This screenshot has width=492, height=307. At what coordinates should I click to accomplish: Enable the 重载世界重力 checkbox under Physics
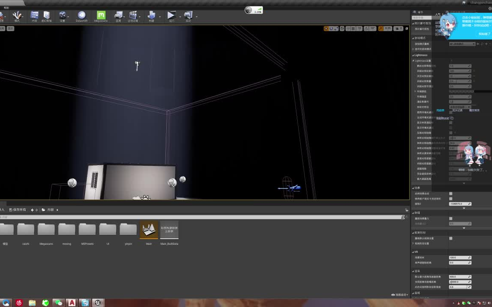click(x=451, y=218)
